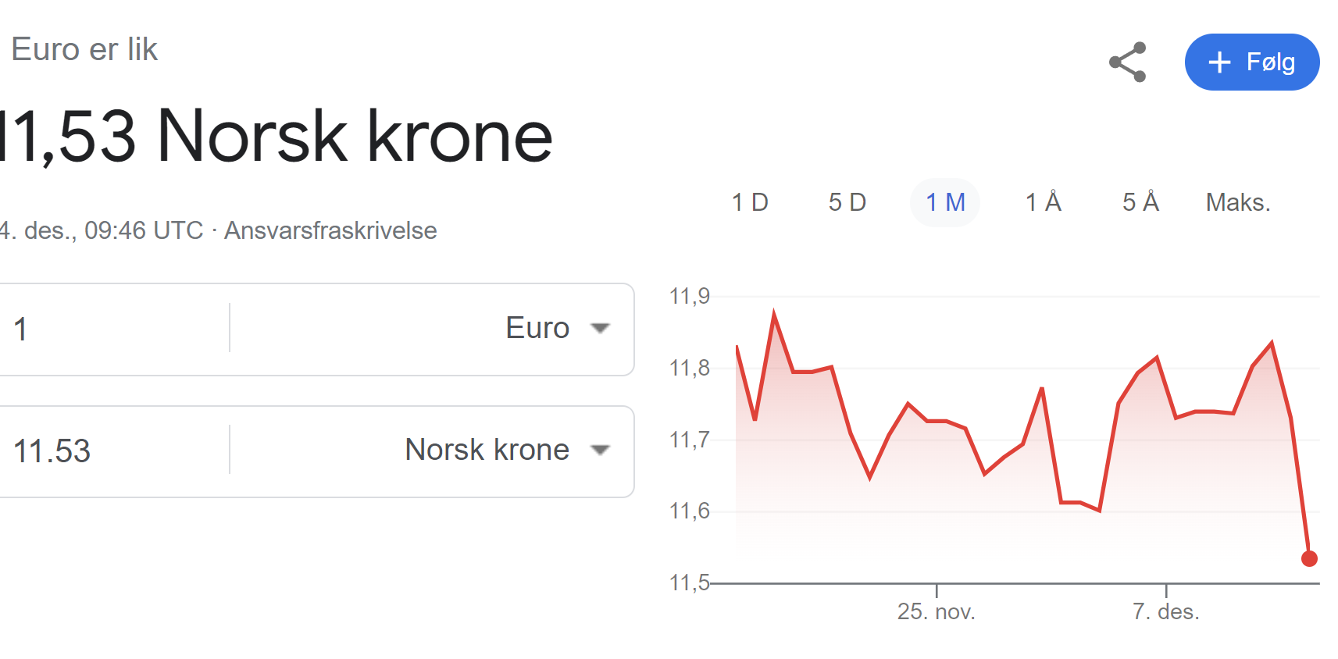1338x659 pixels.
Task: Click the plus icon in Følg
Action: coord(1219,62)
